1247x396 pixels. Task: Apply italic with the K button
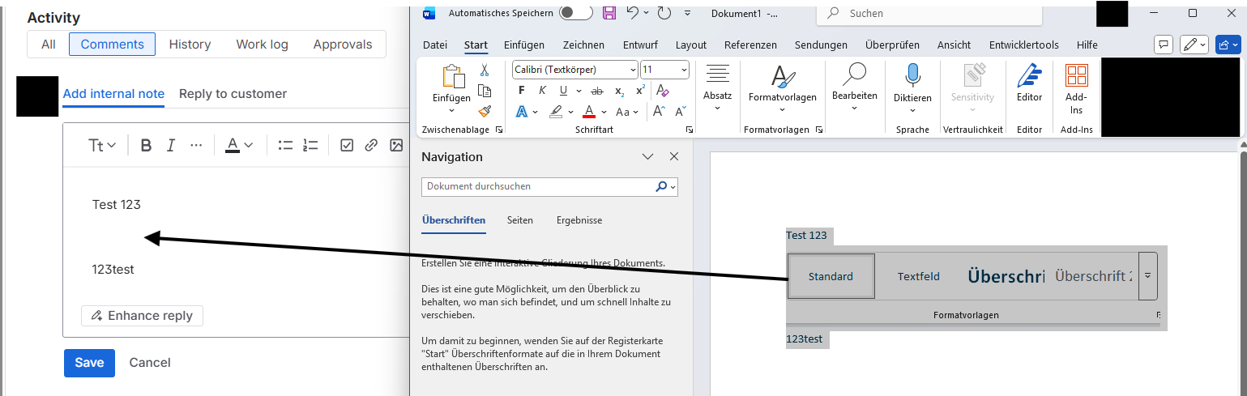541,91
